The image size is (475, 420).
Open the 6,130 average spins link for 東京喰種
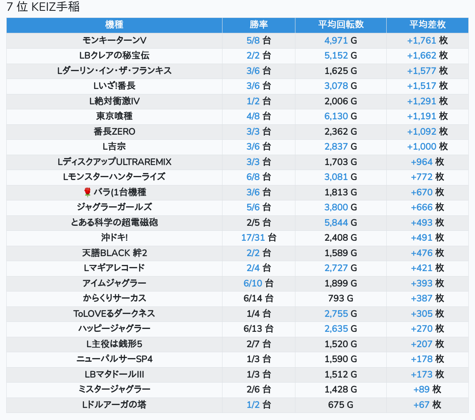pyautogui.click(x=336, y=116)
